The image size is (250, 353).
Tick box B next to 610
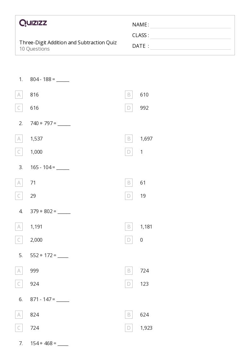[129, 95]
